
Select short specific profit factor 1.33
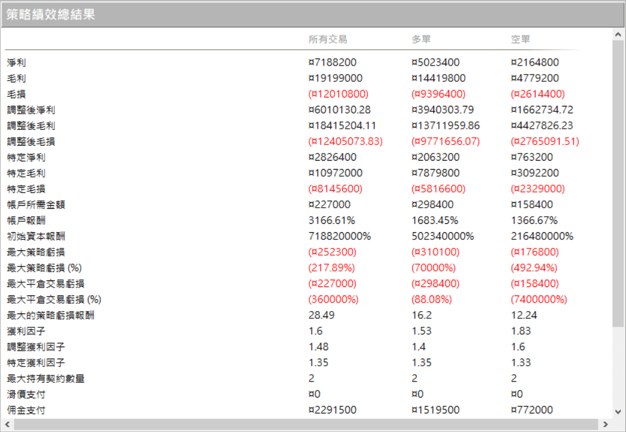tap(521, 363)
